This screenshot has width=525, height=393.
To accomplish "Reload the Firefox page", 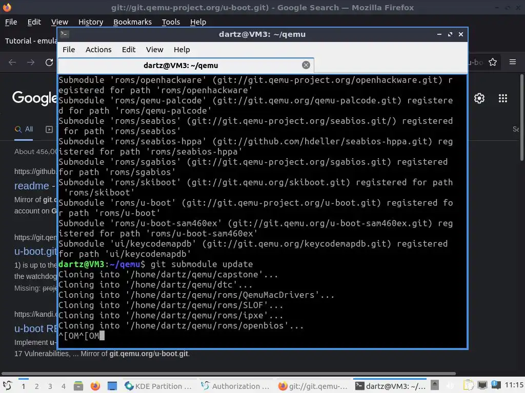I will (x=49, y=62).
